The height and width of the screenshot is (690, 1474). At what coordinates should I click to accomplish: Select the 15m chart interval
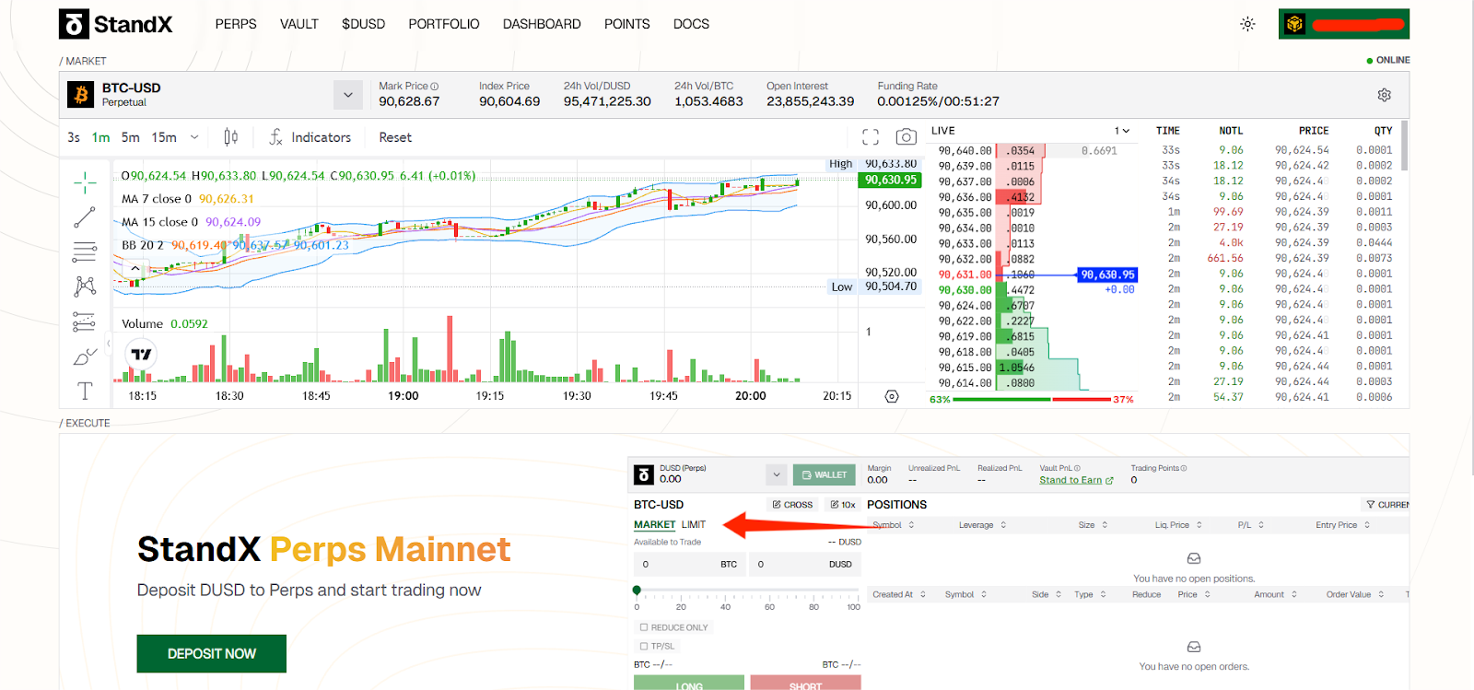pyautogui.click(x=164, y=137)
